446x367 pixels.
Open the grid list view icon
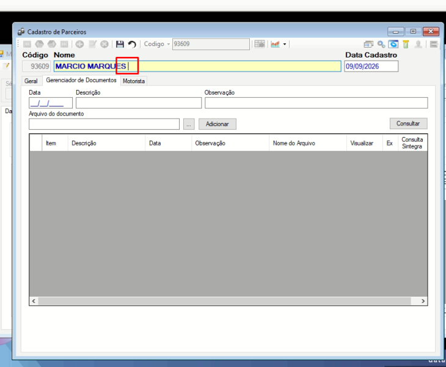tap(260, 44)
